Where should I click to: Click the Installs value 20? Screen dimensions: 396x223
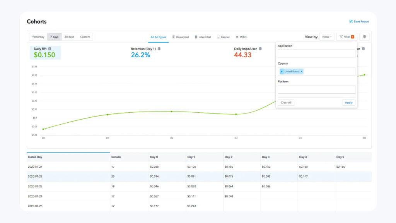pyautogui.click(x=113, y=177)
